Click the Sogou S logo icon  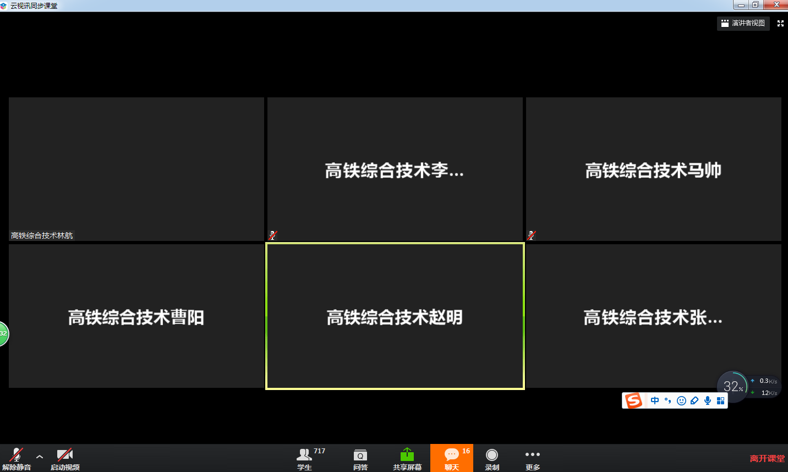(634, 400)
